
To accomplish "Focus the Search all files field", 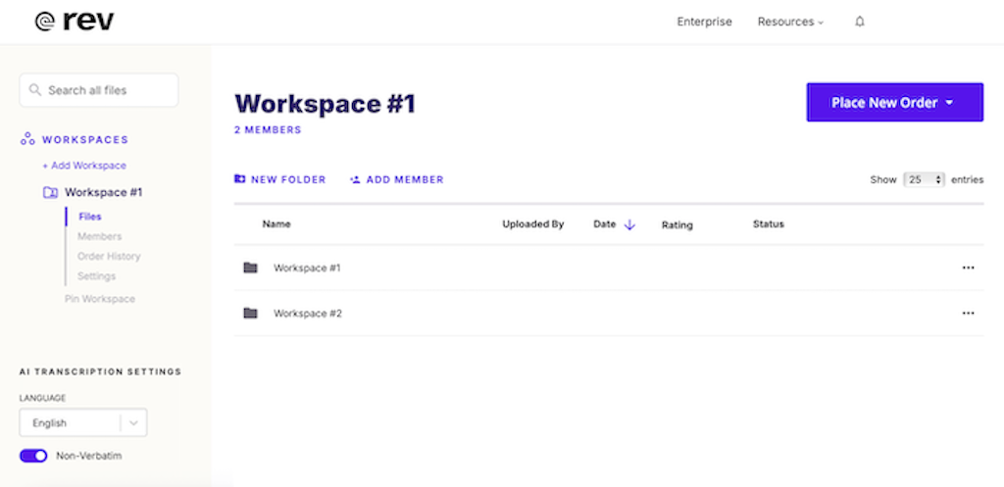I will pos(99,90).
